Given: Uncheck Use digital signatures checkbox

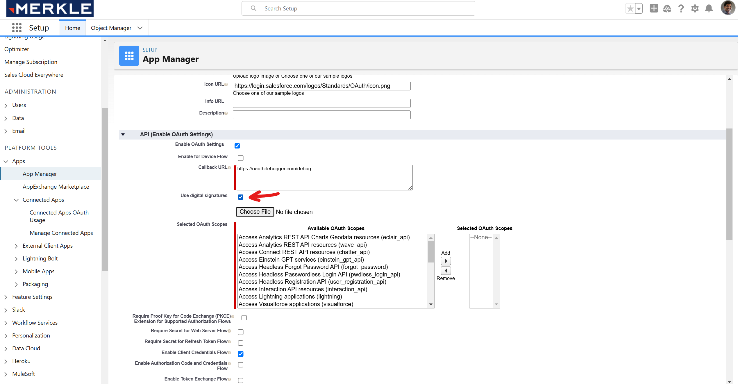Looking at the screenshot, I should point(241,197).
